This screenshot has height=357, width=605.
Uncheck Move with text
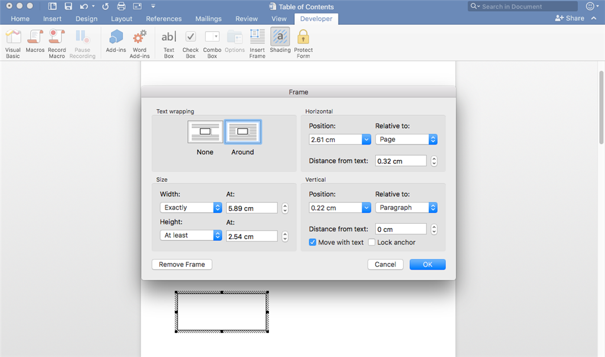pos(313,243)
